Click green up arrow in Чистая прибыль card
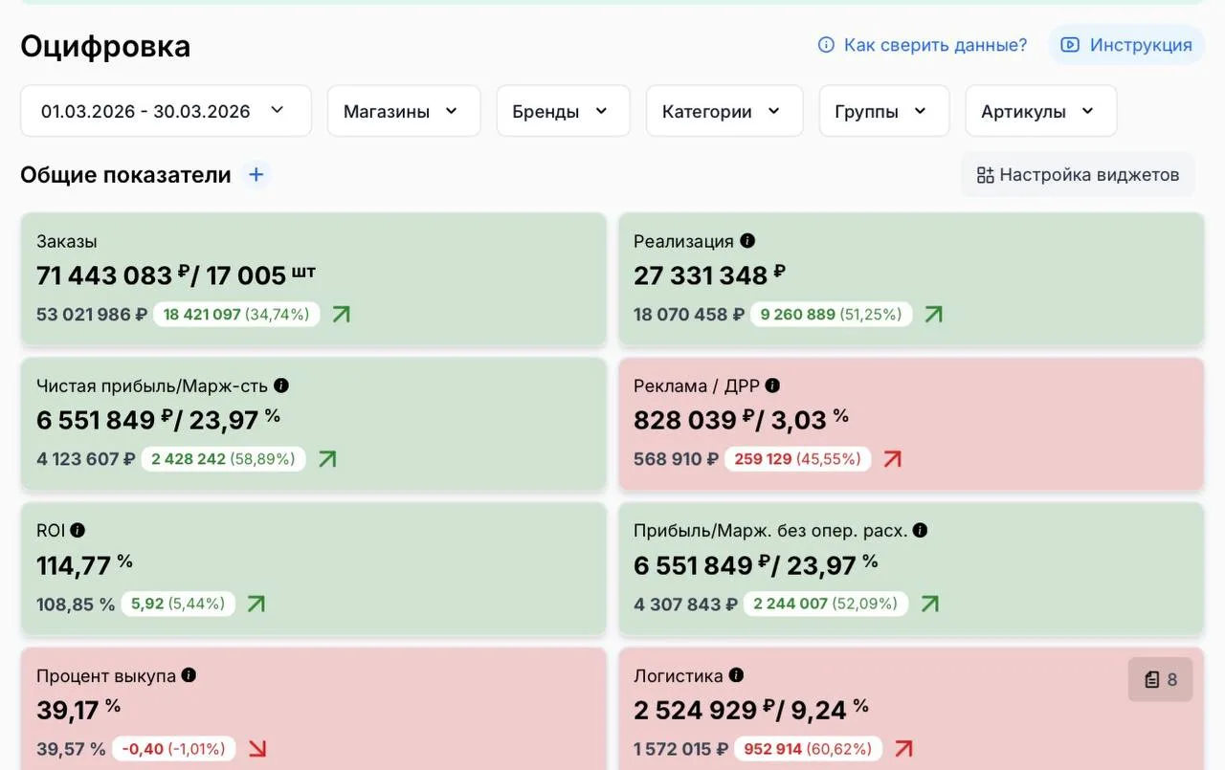This screenshot has height=770, width=1225. (327, 459)
